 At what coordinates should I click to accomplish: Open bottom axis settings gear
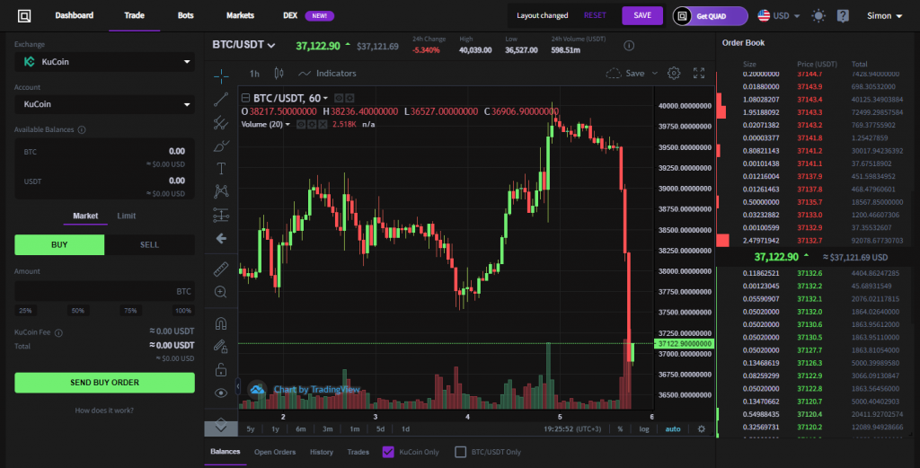pos(701,428)
